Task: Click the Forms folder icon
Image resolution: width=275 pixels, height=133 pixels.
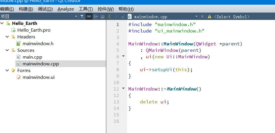Action: pos(13,70)
